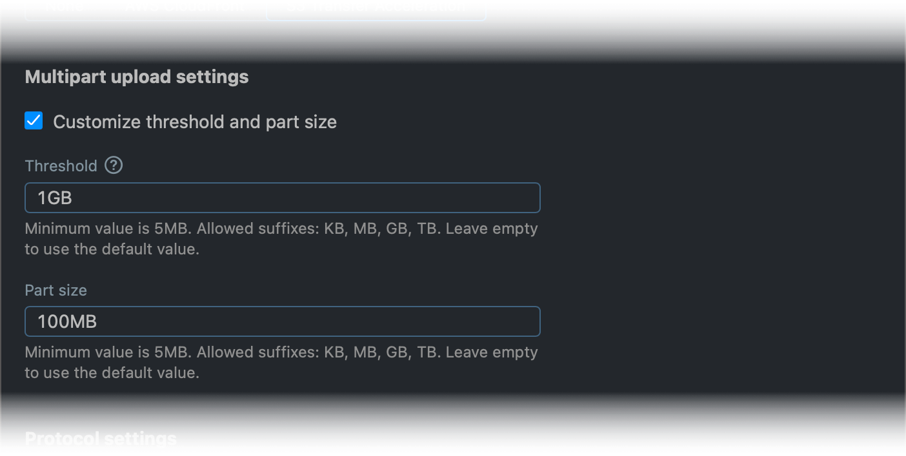Click the Part size label
906x456 pixels.
(x=55, y=290)
